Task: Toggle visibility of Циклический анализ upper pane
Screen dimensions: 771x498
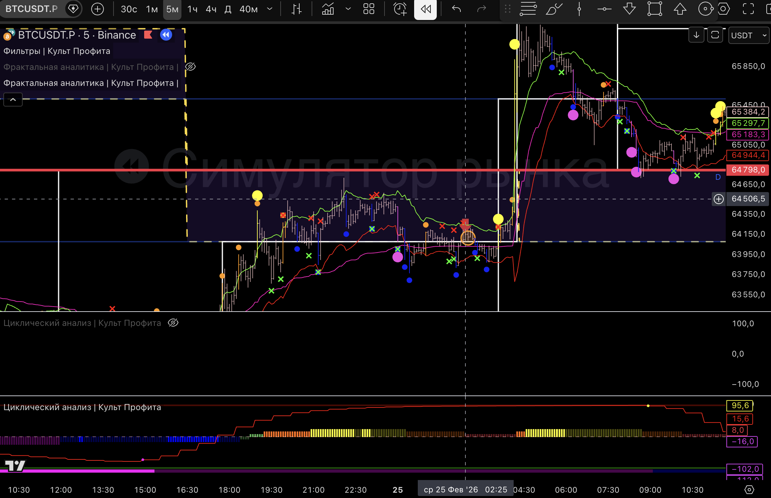Action: click(x=173, y=323)
